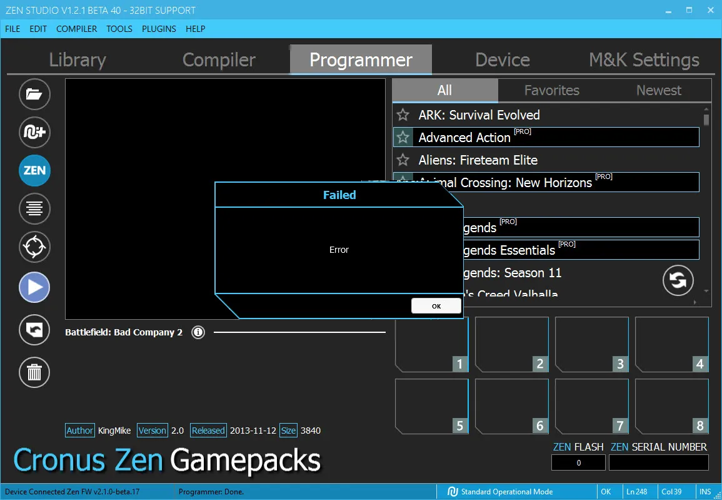
Task: Open the TOOLS menu
Action: tap(119, 29)
